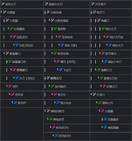Open the 疾电碎牙A weapon entry

(x=62, y=128)
